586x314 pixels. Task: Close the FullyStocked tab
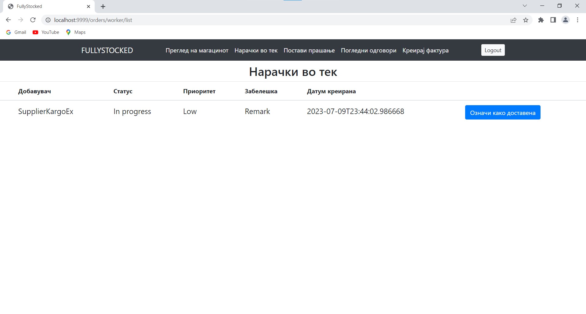[x=89, y=6]
